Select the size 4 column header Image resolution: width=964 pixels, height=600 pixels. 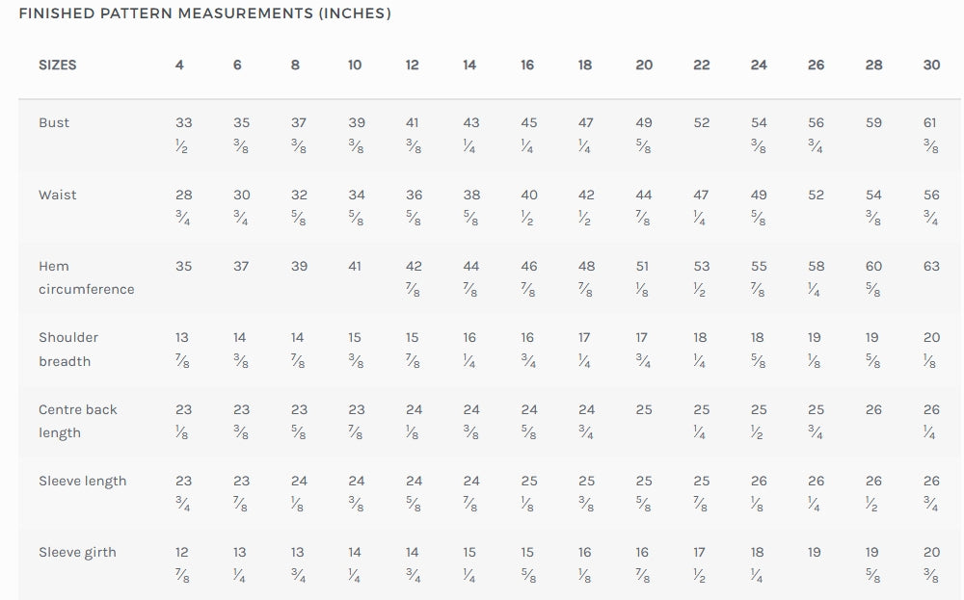point(179,65)
